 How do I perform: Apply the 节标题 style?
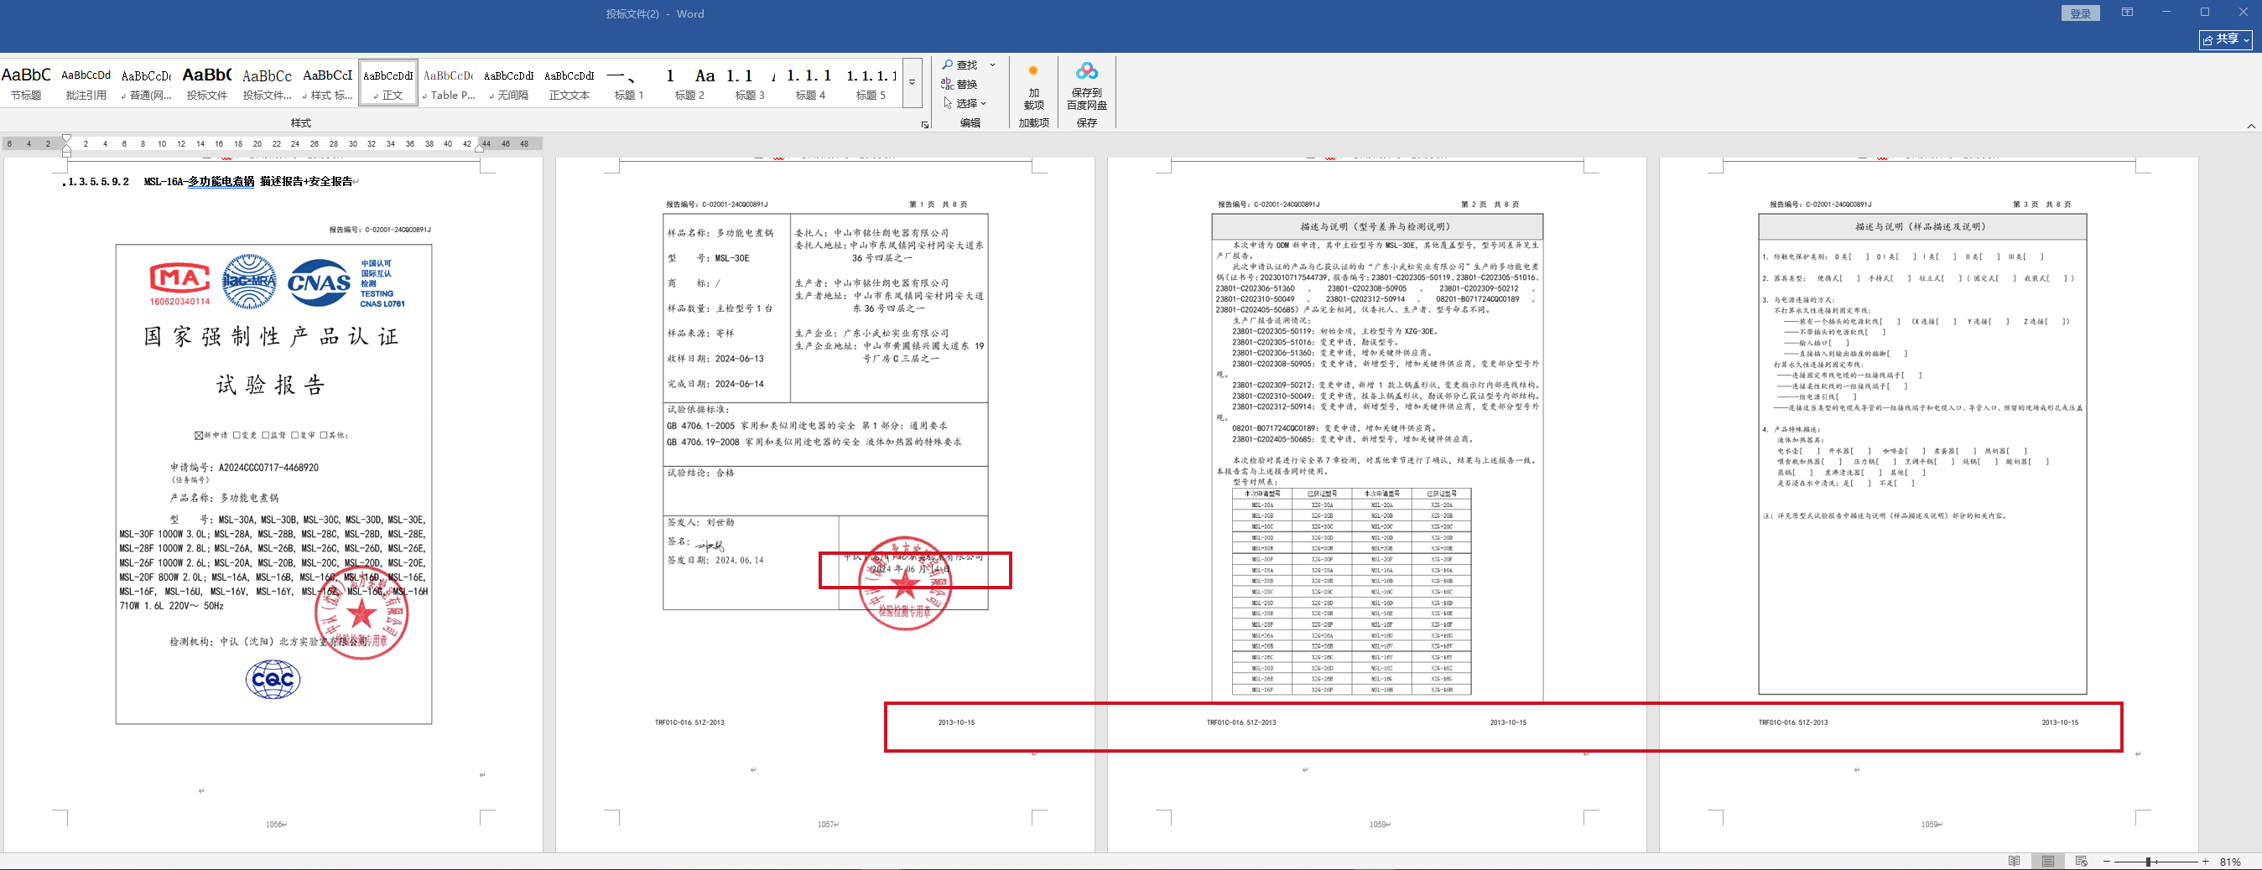[x=26, y=84]
